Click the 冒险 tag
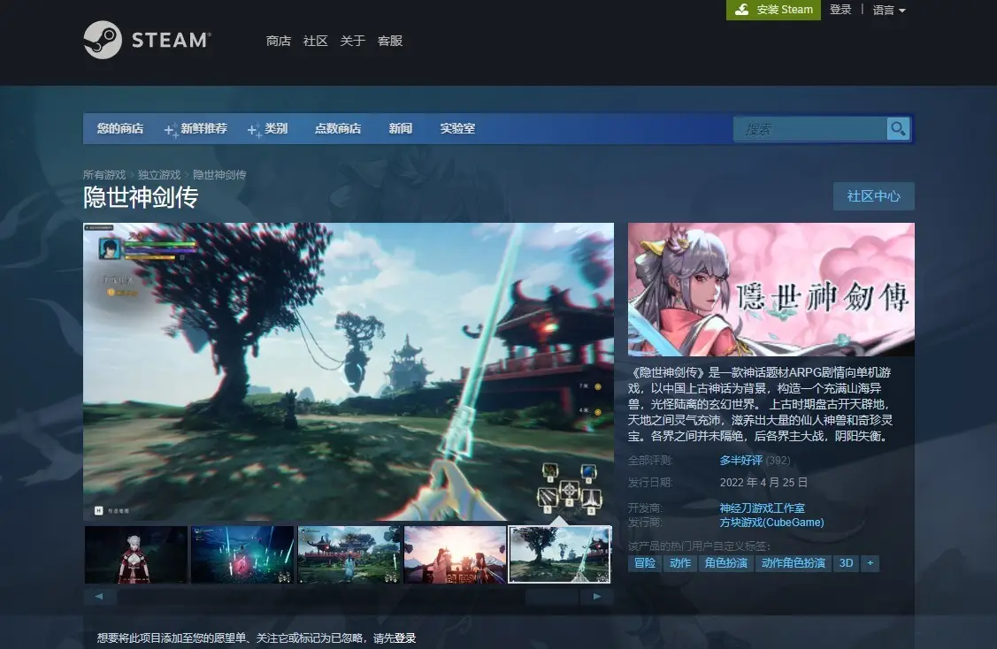This screenshot has height=649, width=997. (x=645, y=563)
